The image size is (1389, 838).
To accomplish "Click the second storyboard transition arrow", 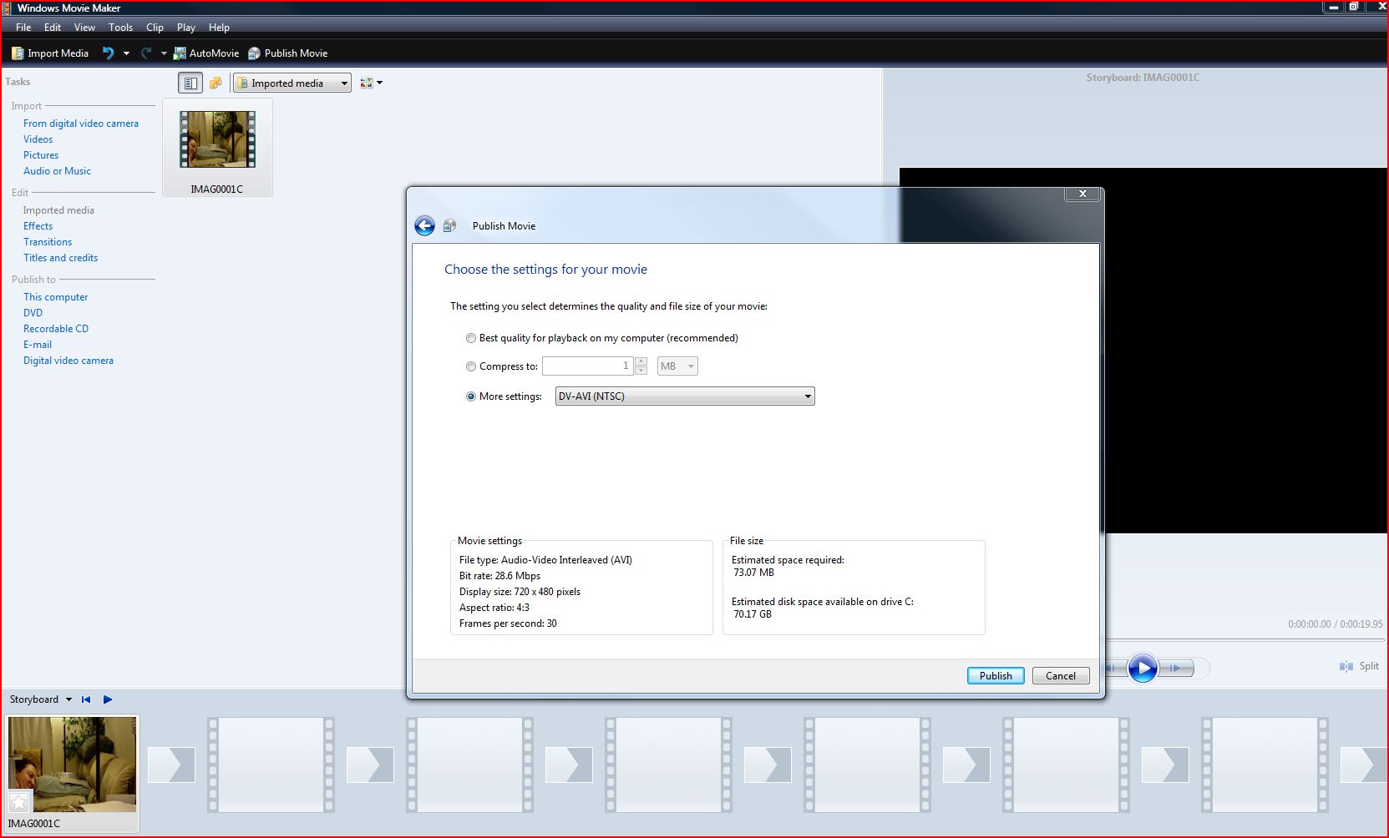I will pos(370,765).
